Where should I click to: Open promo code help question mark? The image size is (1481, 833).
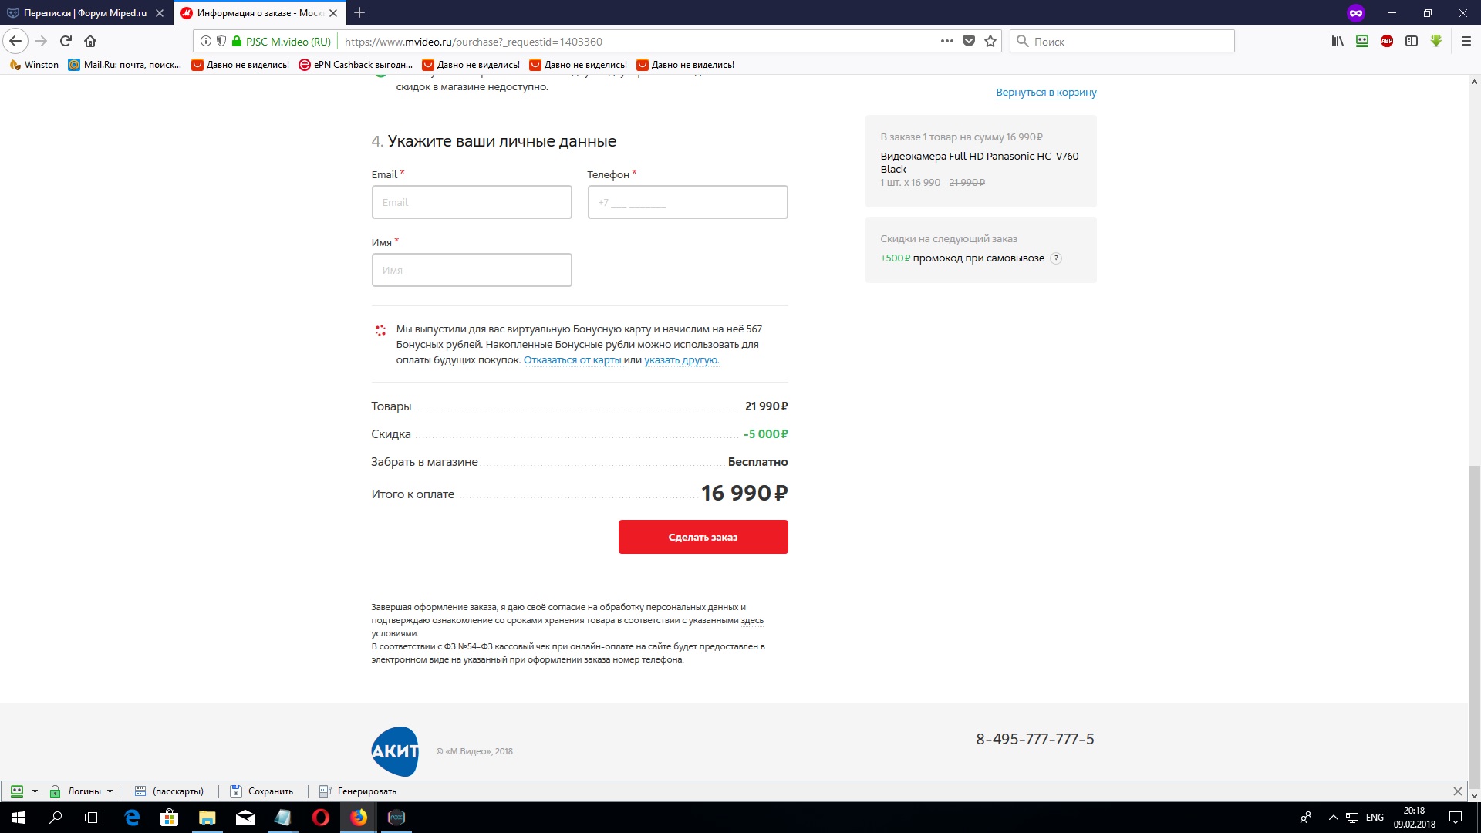[x=1056, y=258]
